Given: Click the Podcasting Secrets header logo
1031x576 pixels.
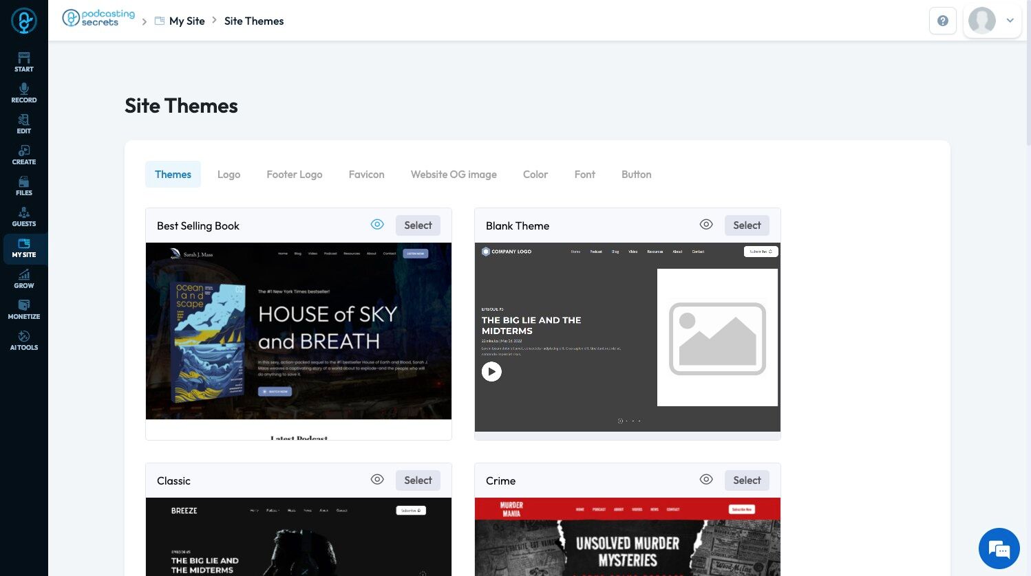Looking at the screenshot, I should pos(98,18).
